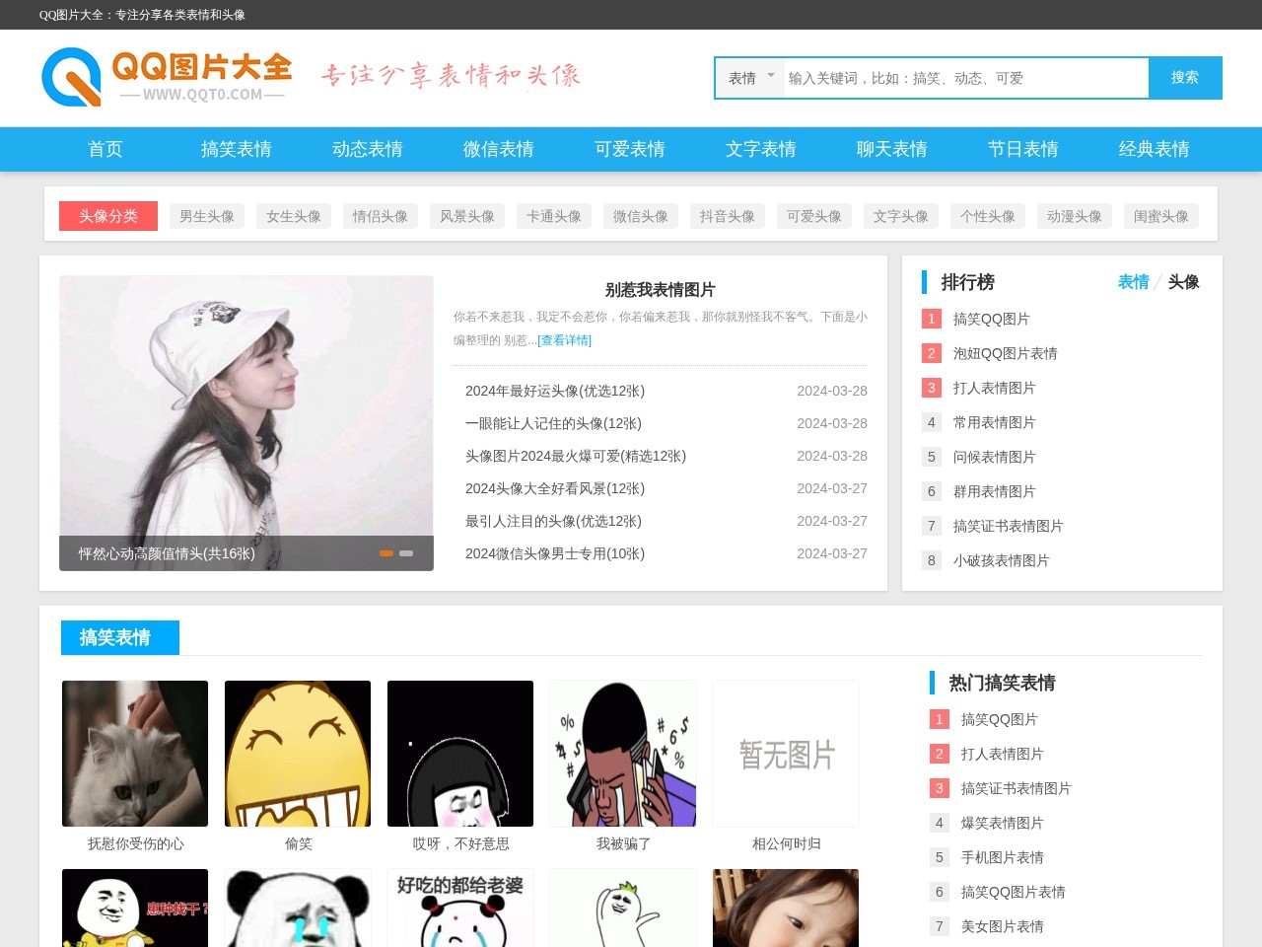Select the 闺蜜头像 category tag
The height and width of the screenshot is (947, 1262).
(1160, 216)
